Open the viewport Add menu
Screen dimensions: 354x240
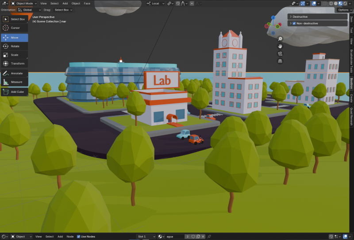tap(65, 4)
